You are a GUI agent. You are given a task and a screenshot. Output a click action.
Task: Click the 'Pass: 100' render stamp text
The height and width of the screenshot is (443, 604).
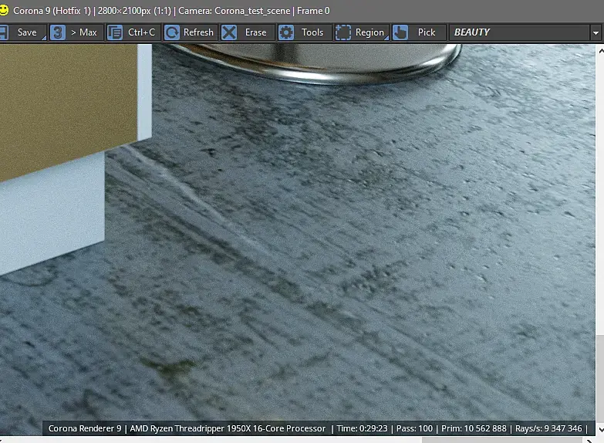pyautogui.click(x=414, y=428)
